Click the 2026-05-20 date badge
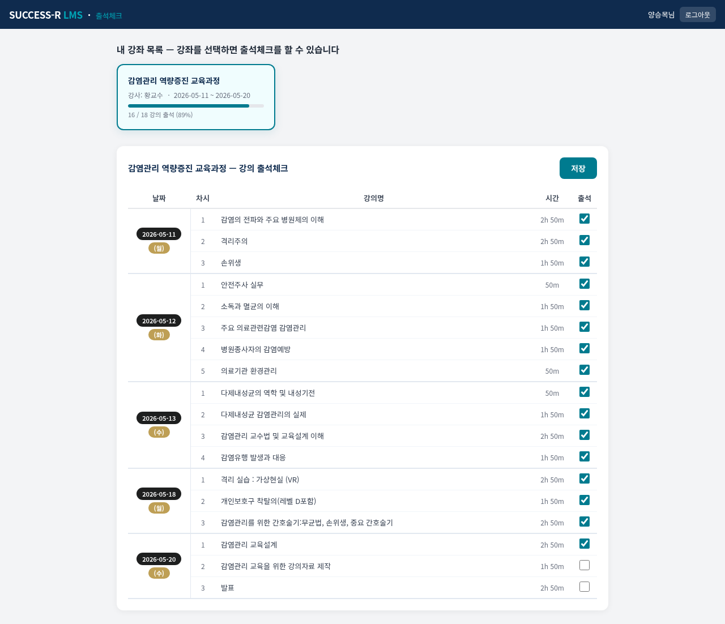 click(159, 559)
